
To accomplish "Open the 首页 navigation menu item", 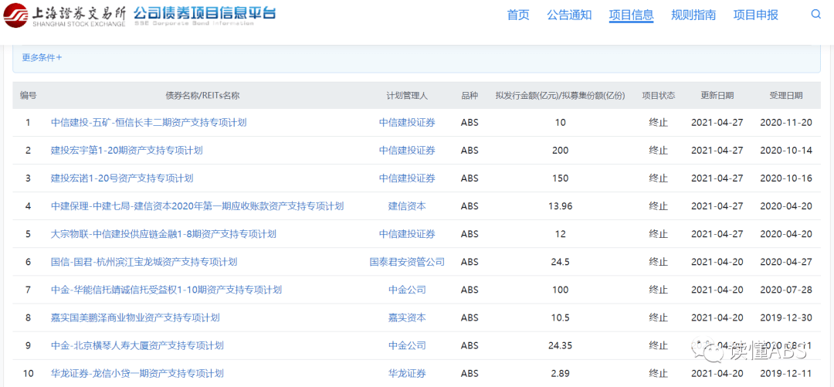I will point(518,15).
